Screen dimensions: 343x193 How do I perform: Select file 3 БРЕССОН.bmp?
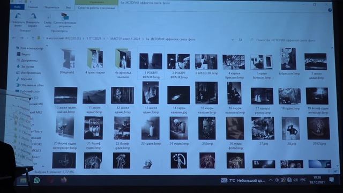[x=206, y=64]
